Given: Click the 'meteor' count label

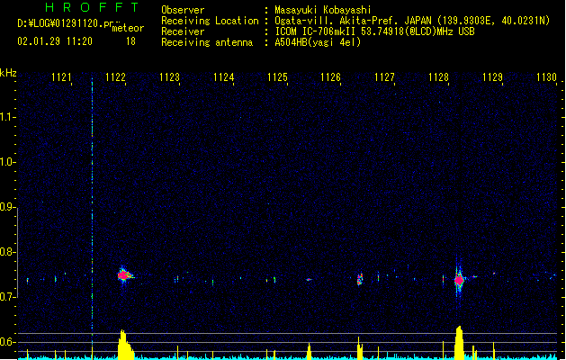Looking at the screenshot, I should point(128,28).
